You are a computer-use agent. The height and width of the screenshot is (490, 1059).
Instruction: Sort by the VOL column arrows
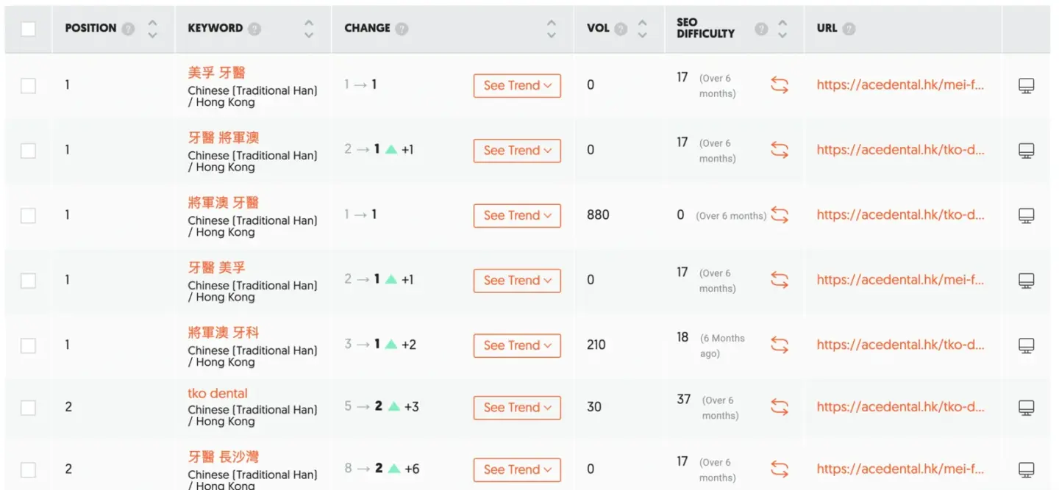(x=642, y=29)
